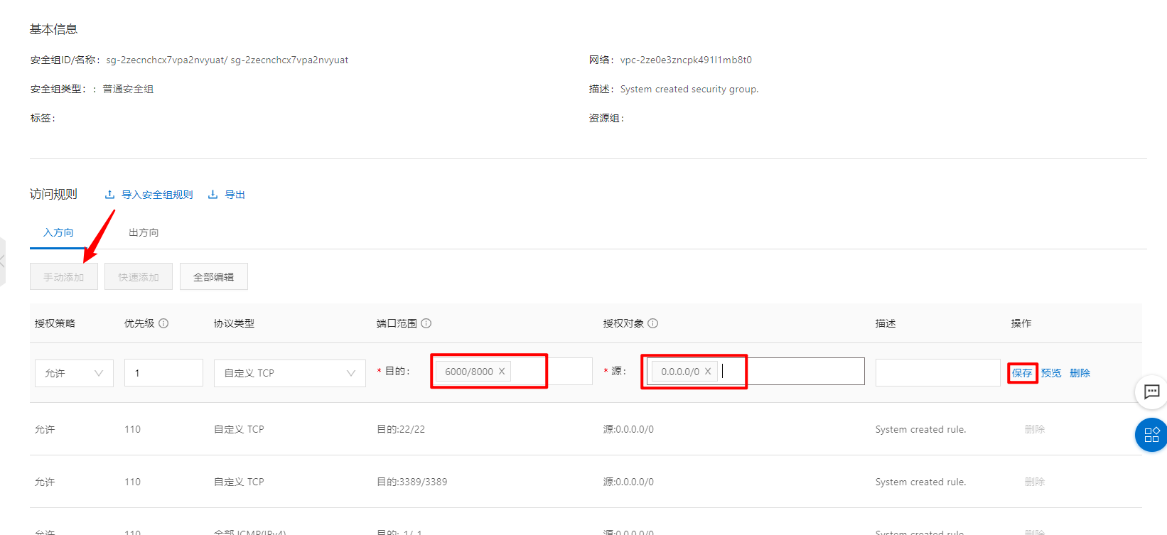This screenshot has height=535, width=1167.
Task: Click the 手动添加 button
Action: (x=64, y=276)
